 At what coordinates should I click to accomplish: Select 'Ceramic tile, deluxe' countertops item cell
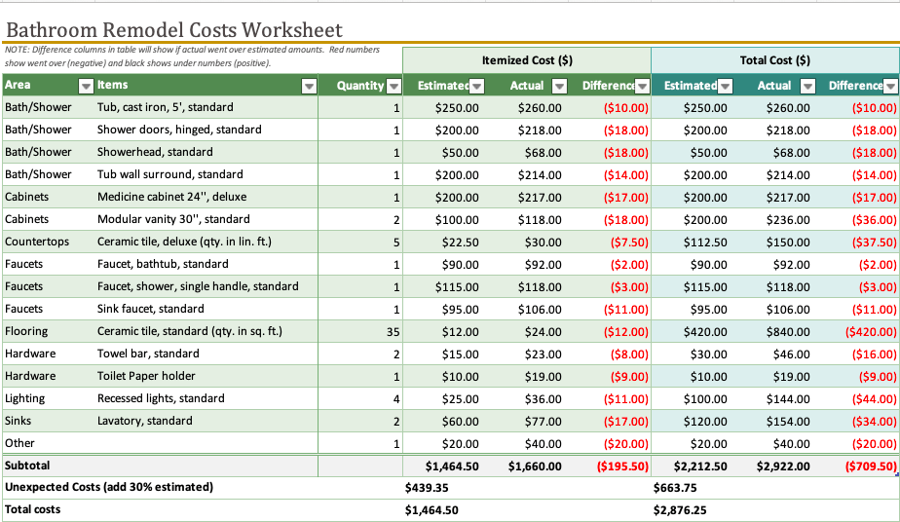tap(206, 242)
